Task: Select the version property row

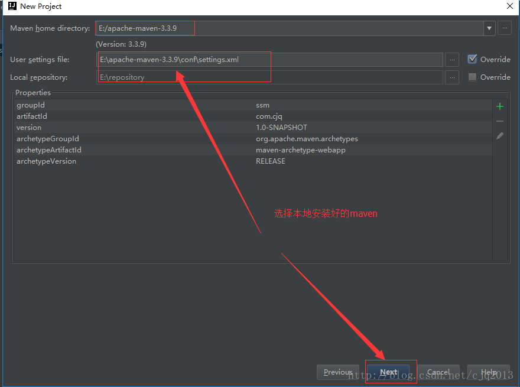Action: (253, 128)
